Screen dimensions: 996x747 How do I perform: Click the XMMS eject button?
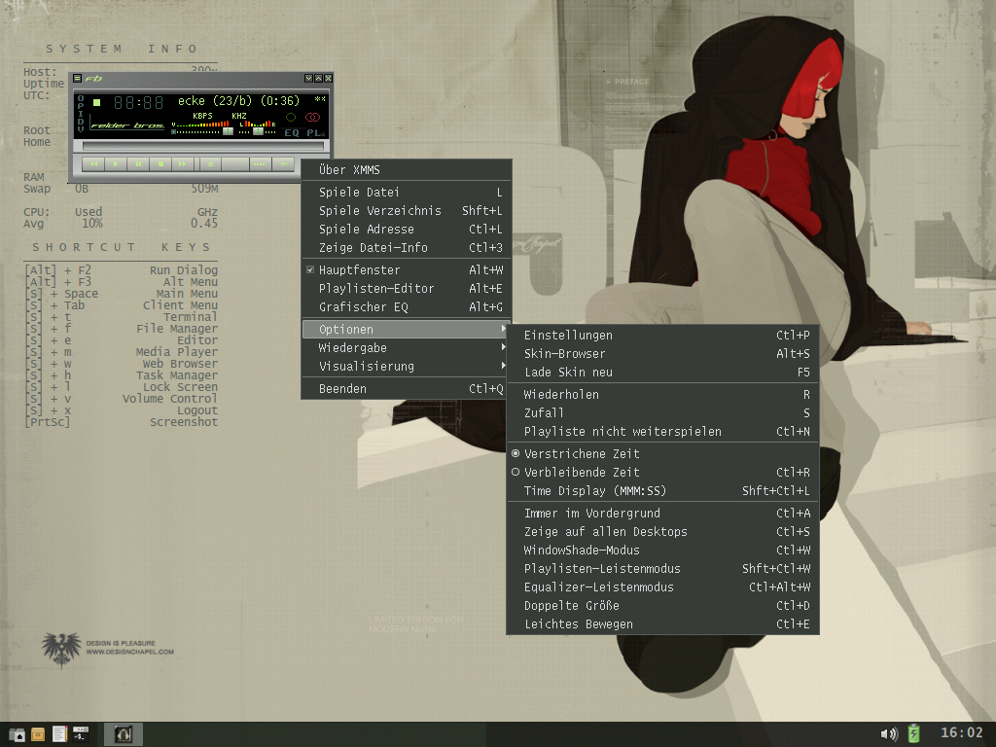coord(210,163)
